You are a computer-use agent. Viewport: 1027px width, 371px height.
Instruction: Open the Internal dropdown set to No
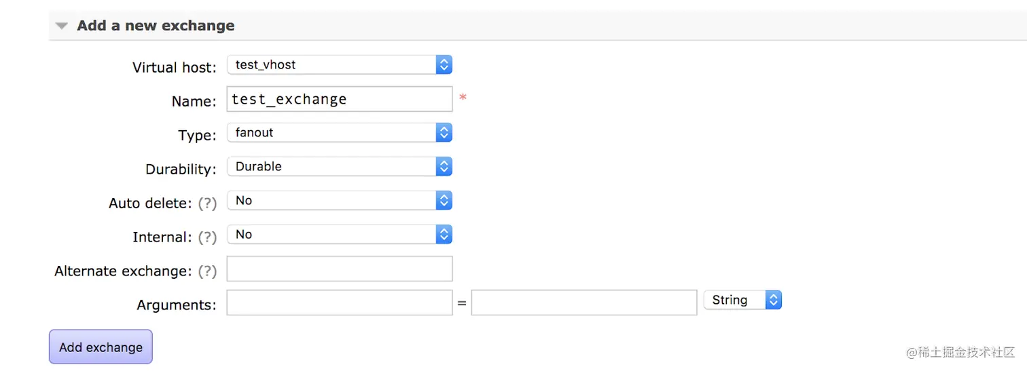pyautogui.click(x=340, y=235)
